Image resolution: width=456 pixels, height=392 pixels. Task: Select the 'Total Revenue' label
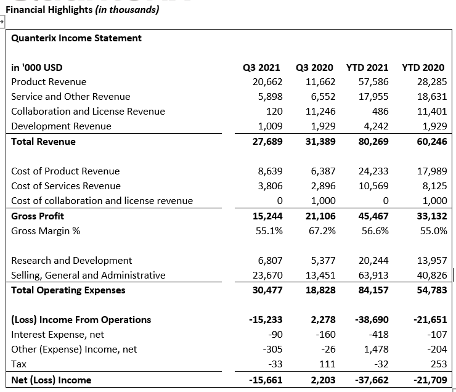pos(43,142)
